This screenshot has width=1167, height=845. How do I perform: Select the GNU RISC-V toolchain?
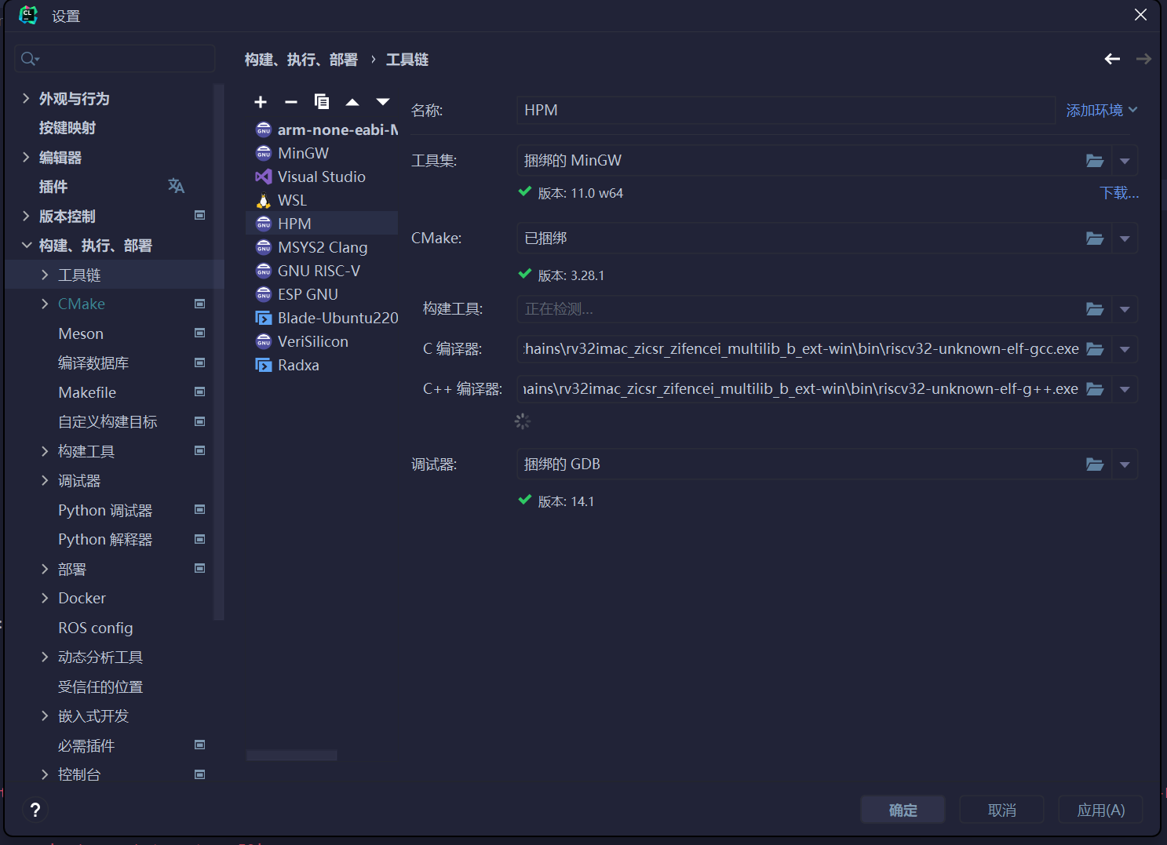pyautogui.click(x=322, y=271)
